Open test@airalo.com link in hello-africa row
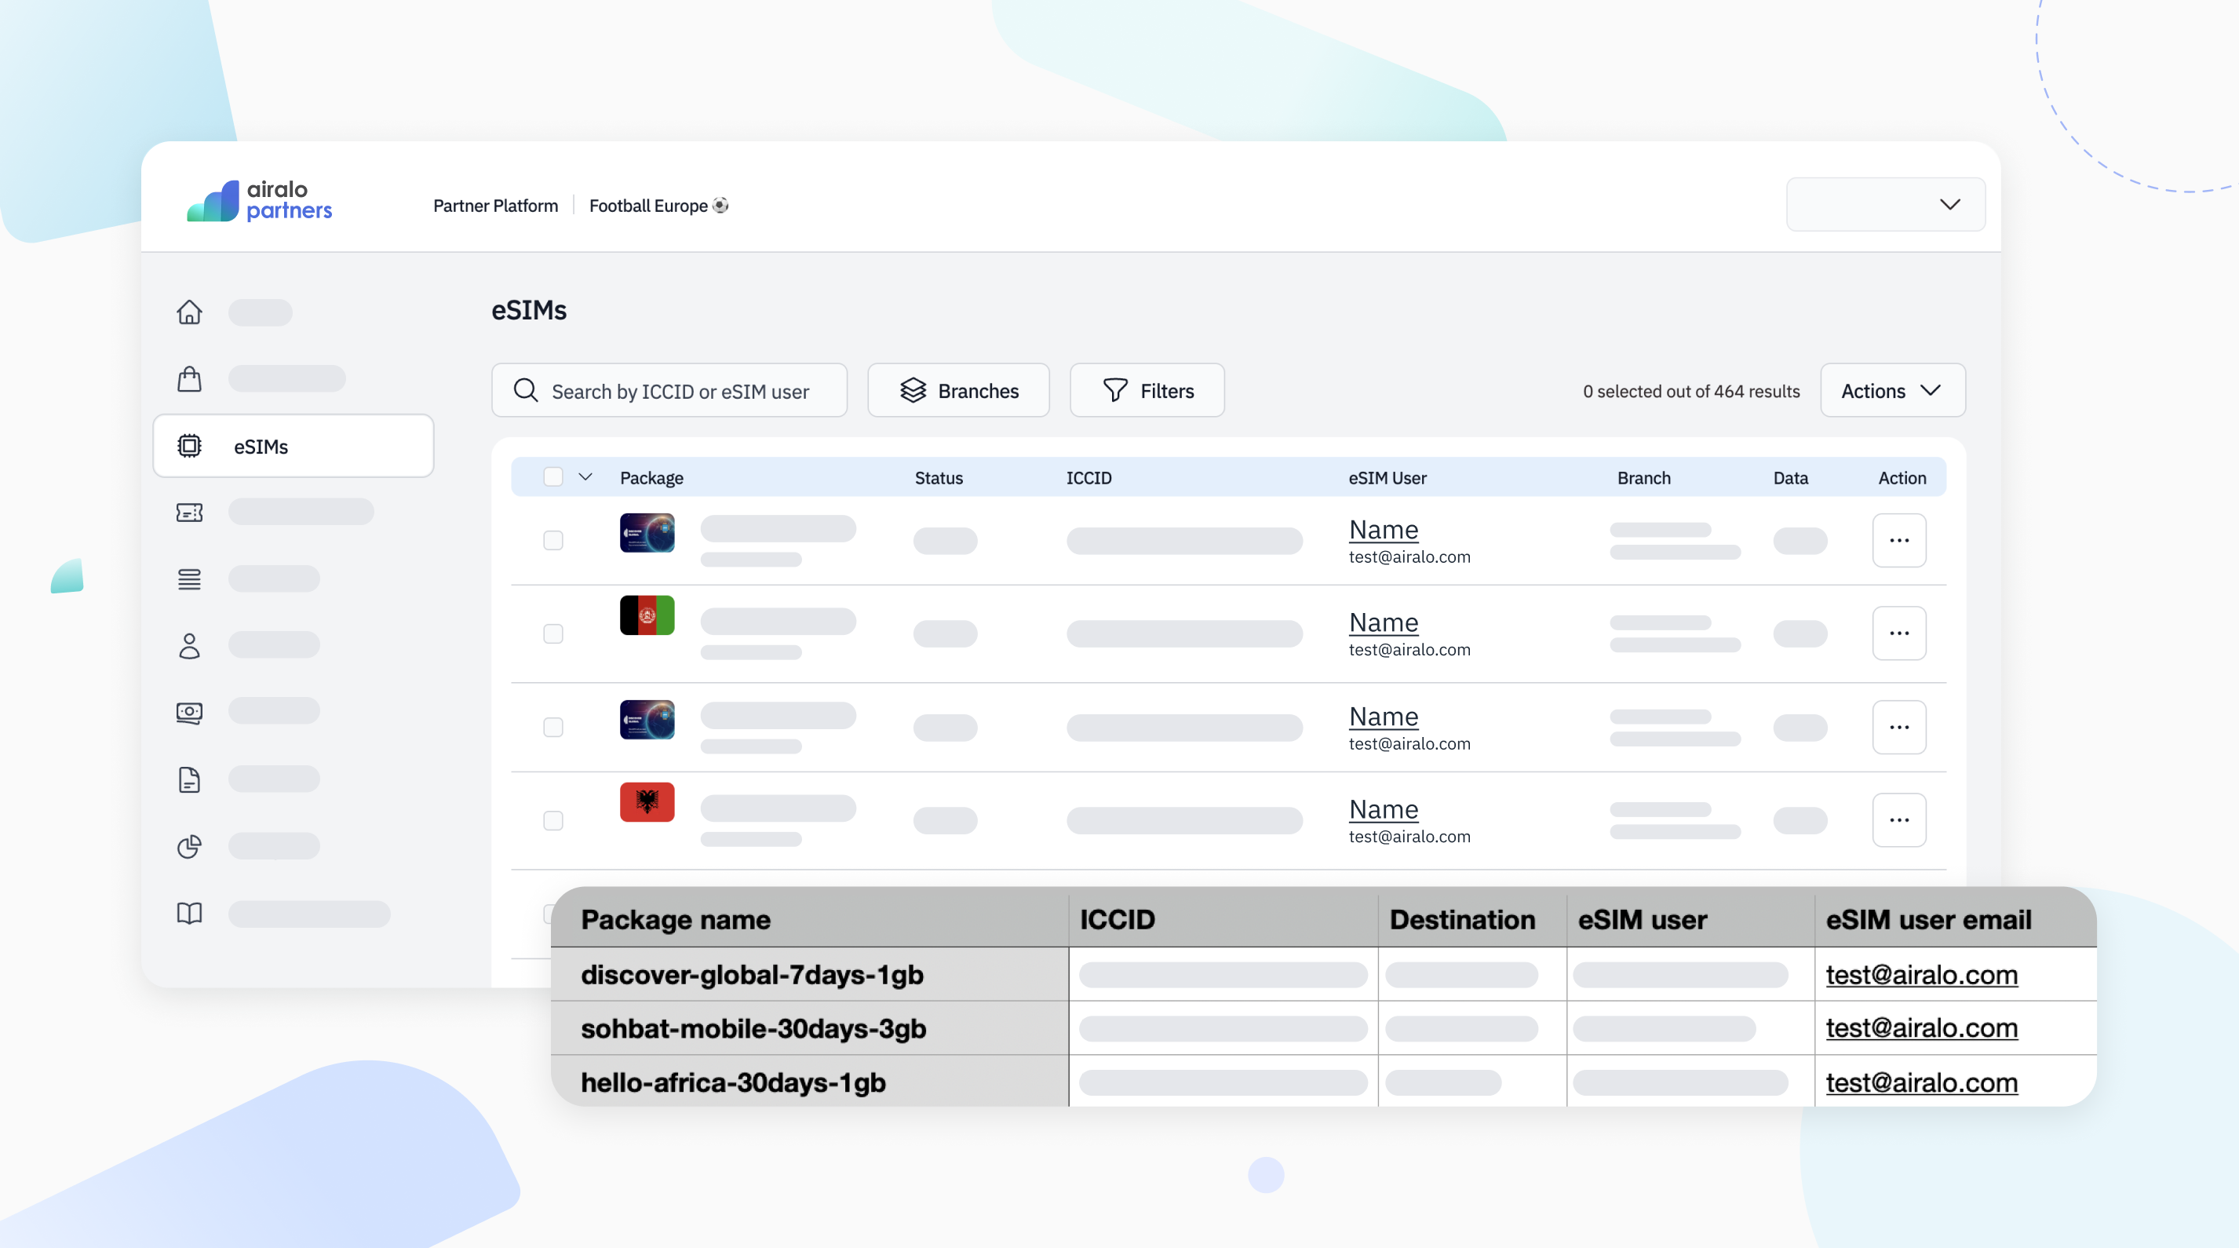This screenshot has height=1248, width=2239. coord(1922,1082)
